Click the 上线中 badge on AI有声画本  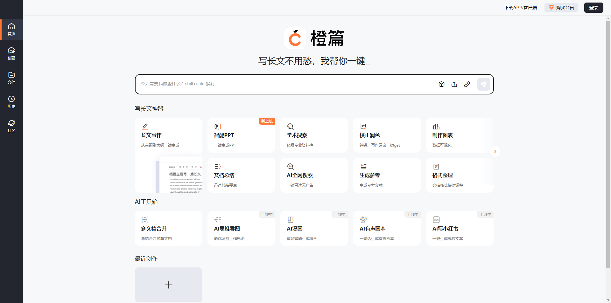click(412, 215)
